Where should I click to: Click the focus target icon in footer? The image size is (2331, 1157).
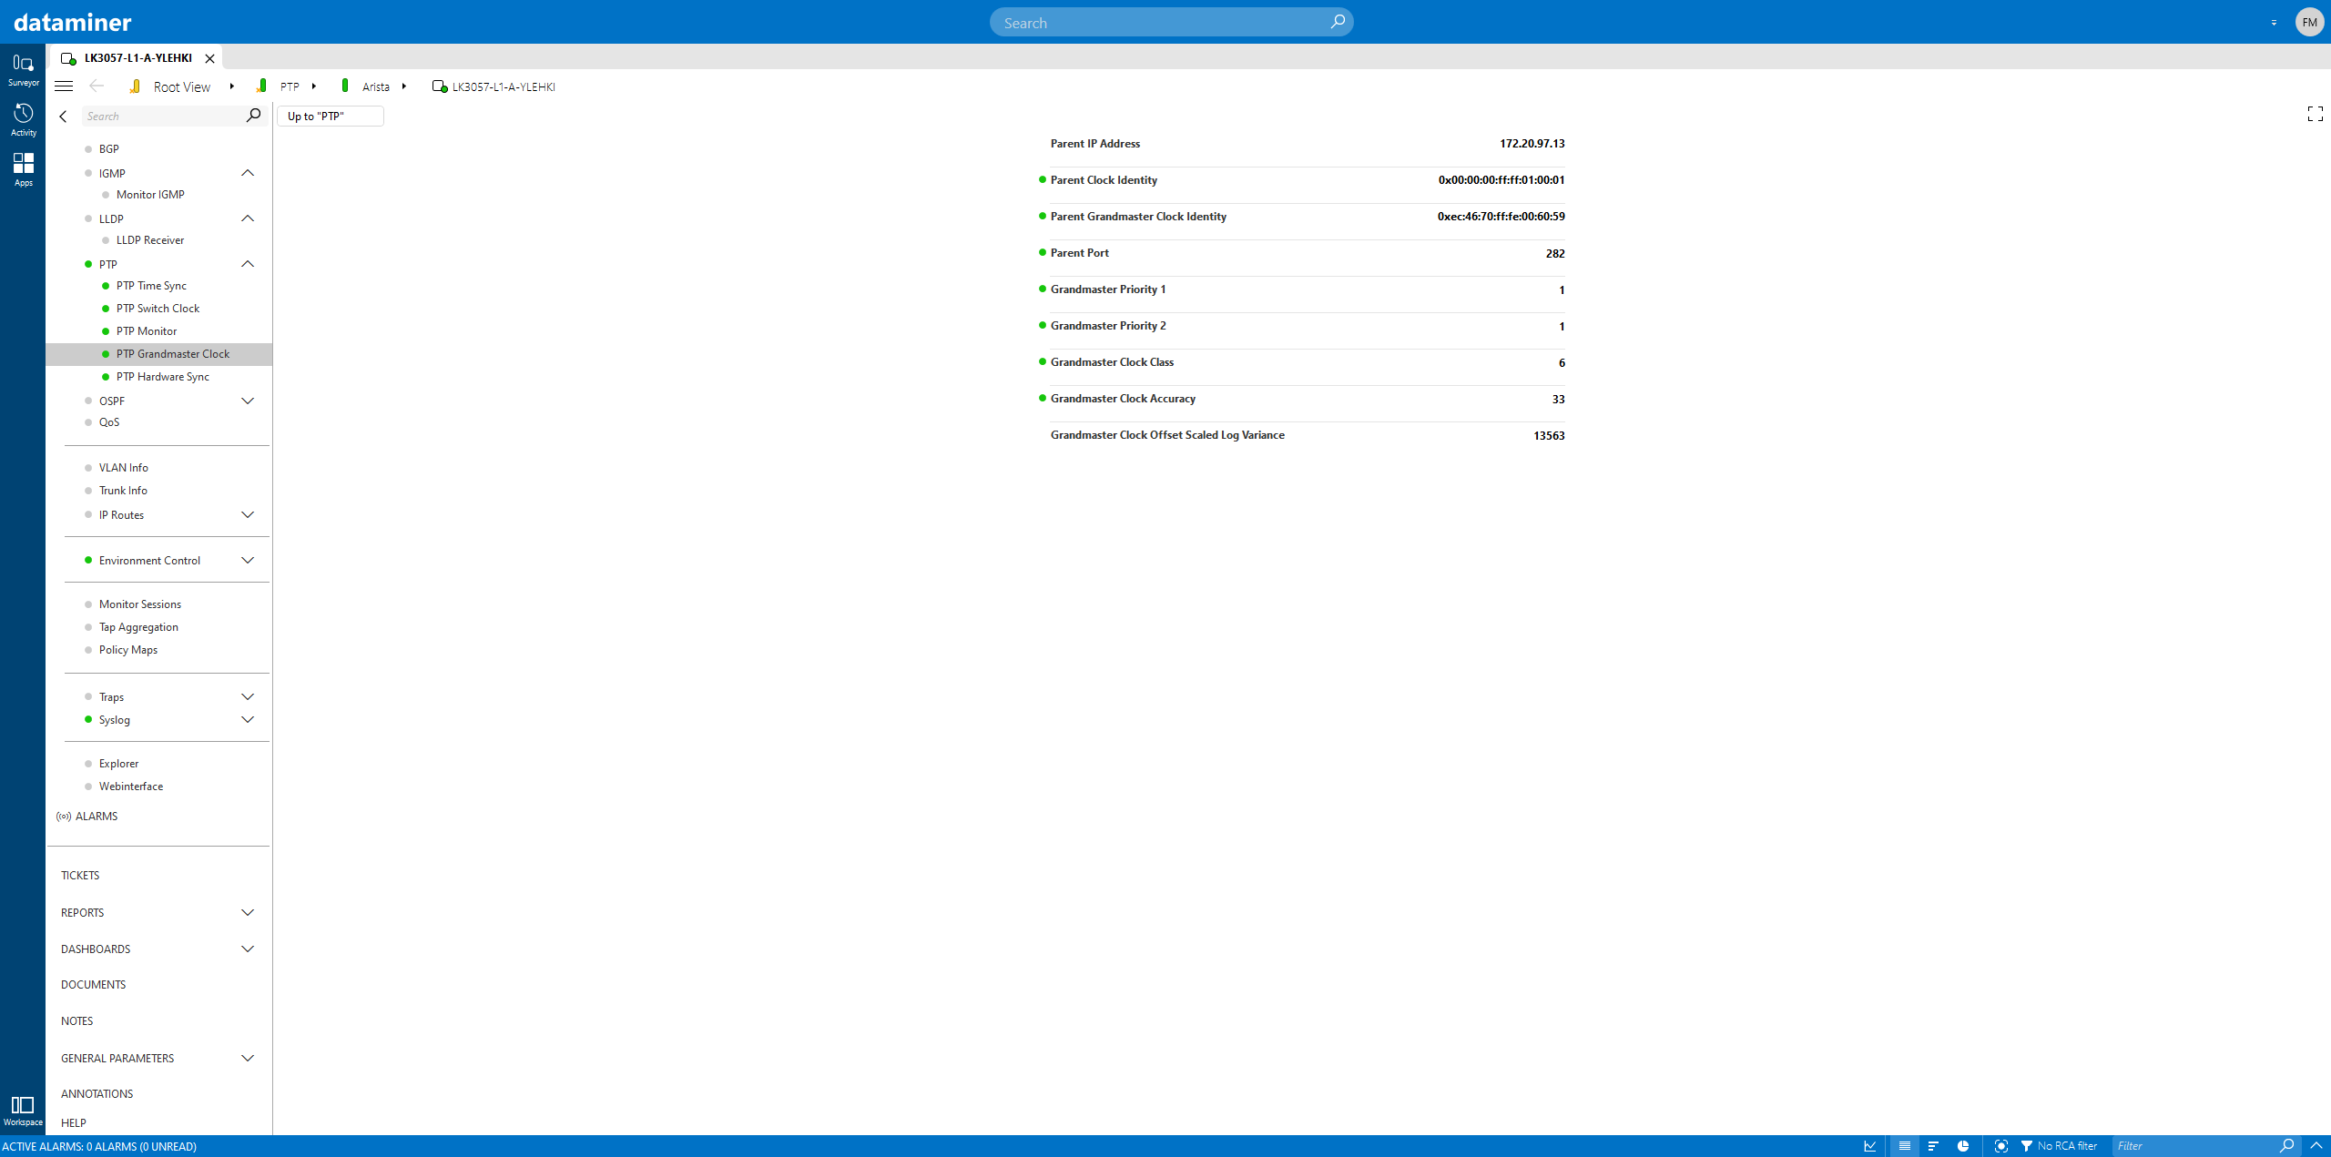tap(2000, 1146)
